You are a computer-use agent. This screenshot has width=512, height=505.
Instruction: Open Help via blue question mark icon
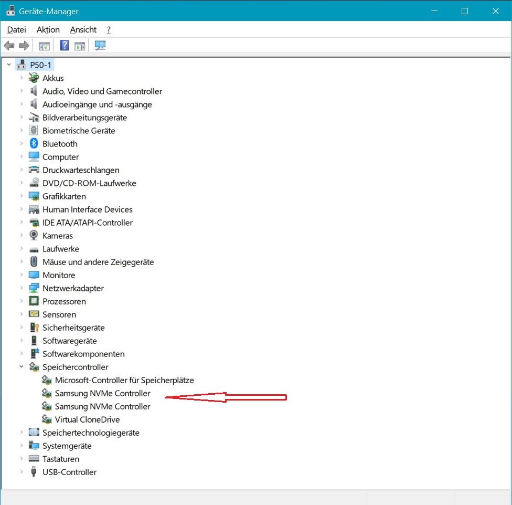[x=65, y=45]
